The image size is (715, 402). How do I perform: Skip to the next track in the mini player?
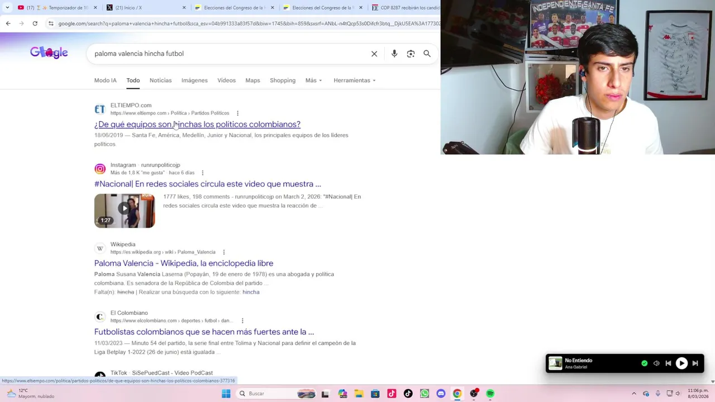[x=695, y=363]
